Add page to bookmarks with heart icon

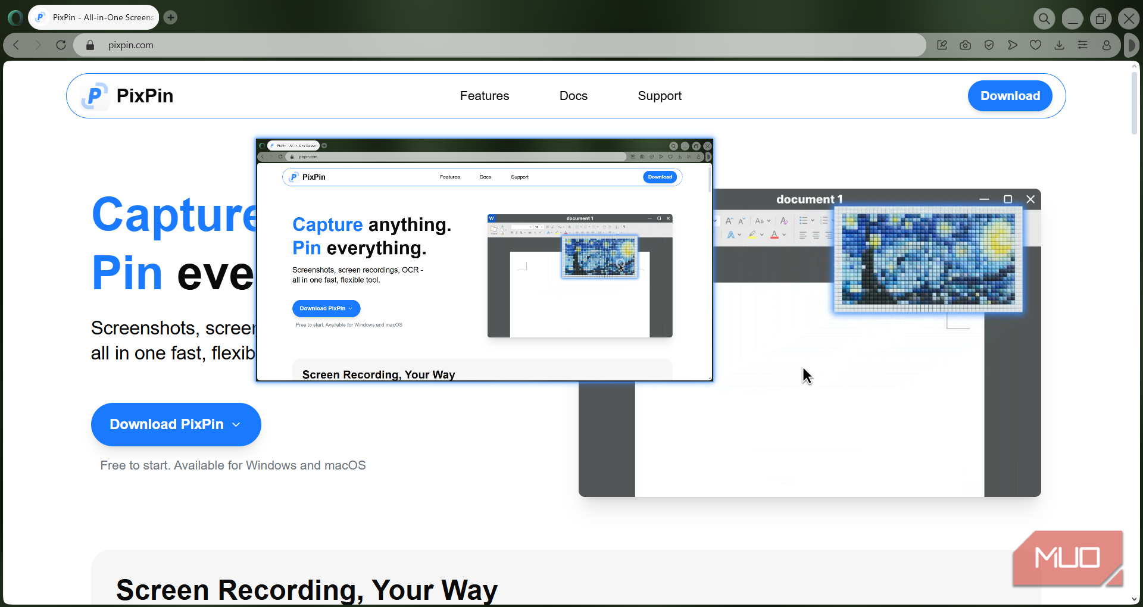(x=1036, y=45)
